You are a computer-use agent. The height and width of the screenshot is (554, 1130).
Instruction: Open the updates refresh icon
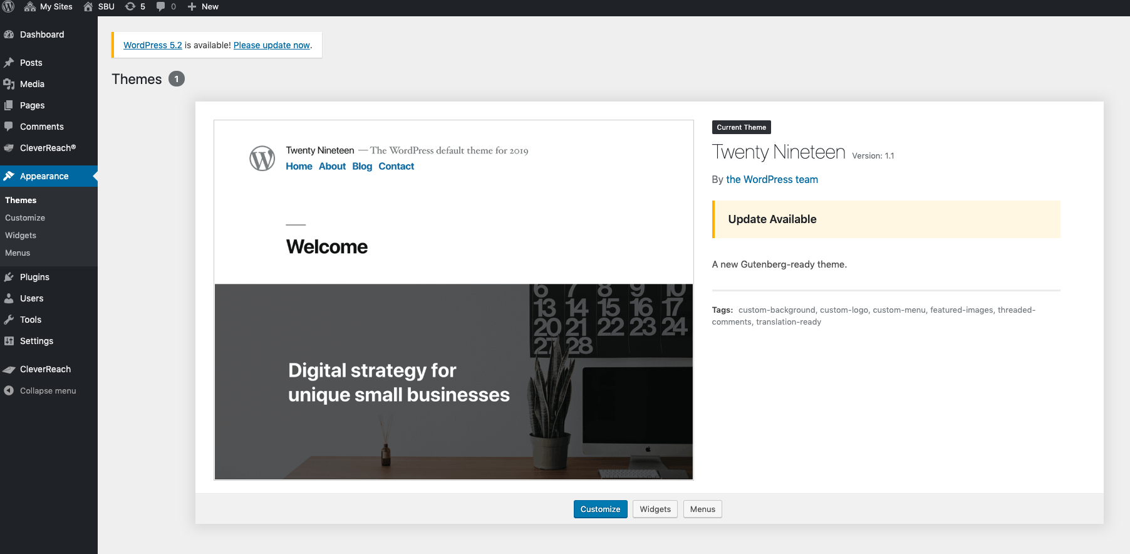pyautogui.click(x=130, y=7)
